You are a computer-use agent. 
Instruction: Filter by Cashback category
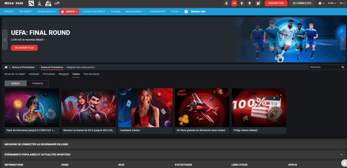tap(34, 74)
